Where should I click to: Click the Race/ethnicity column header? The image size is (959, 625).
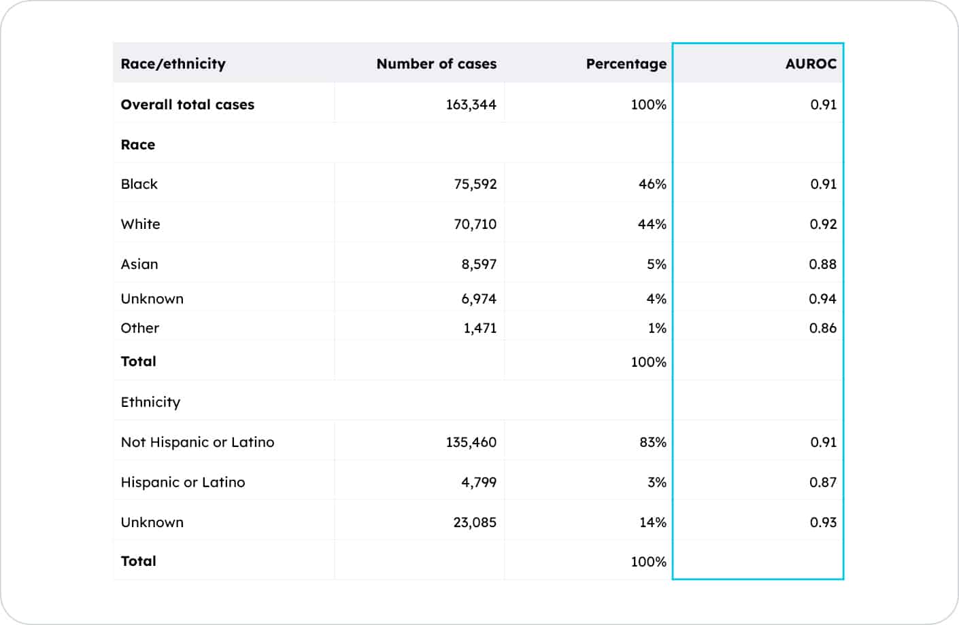[173, 64]
